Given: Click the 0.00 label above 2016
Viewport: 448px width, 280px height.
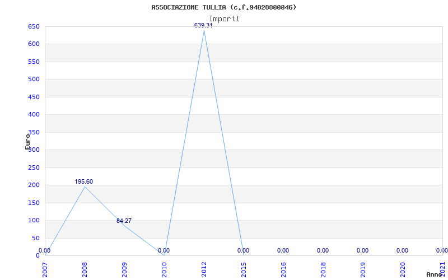Looking at the screenshot, I should [283, 250].
